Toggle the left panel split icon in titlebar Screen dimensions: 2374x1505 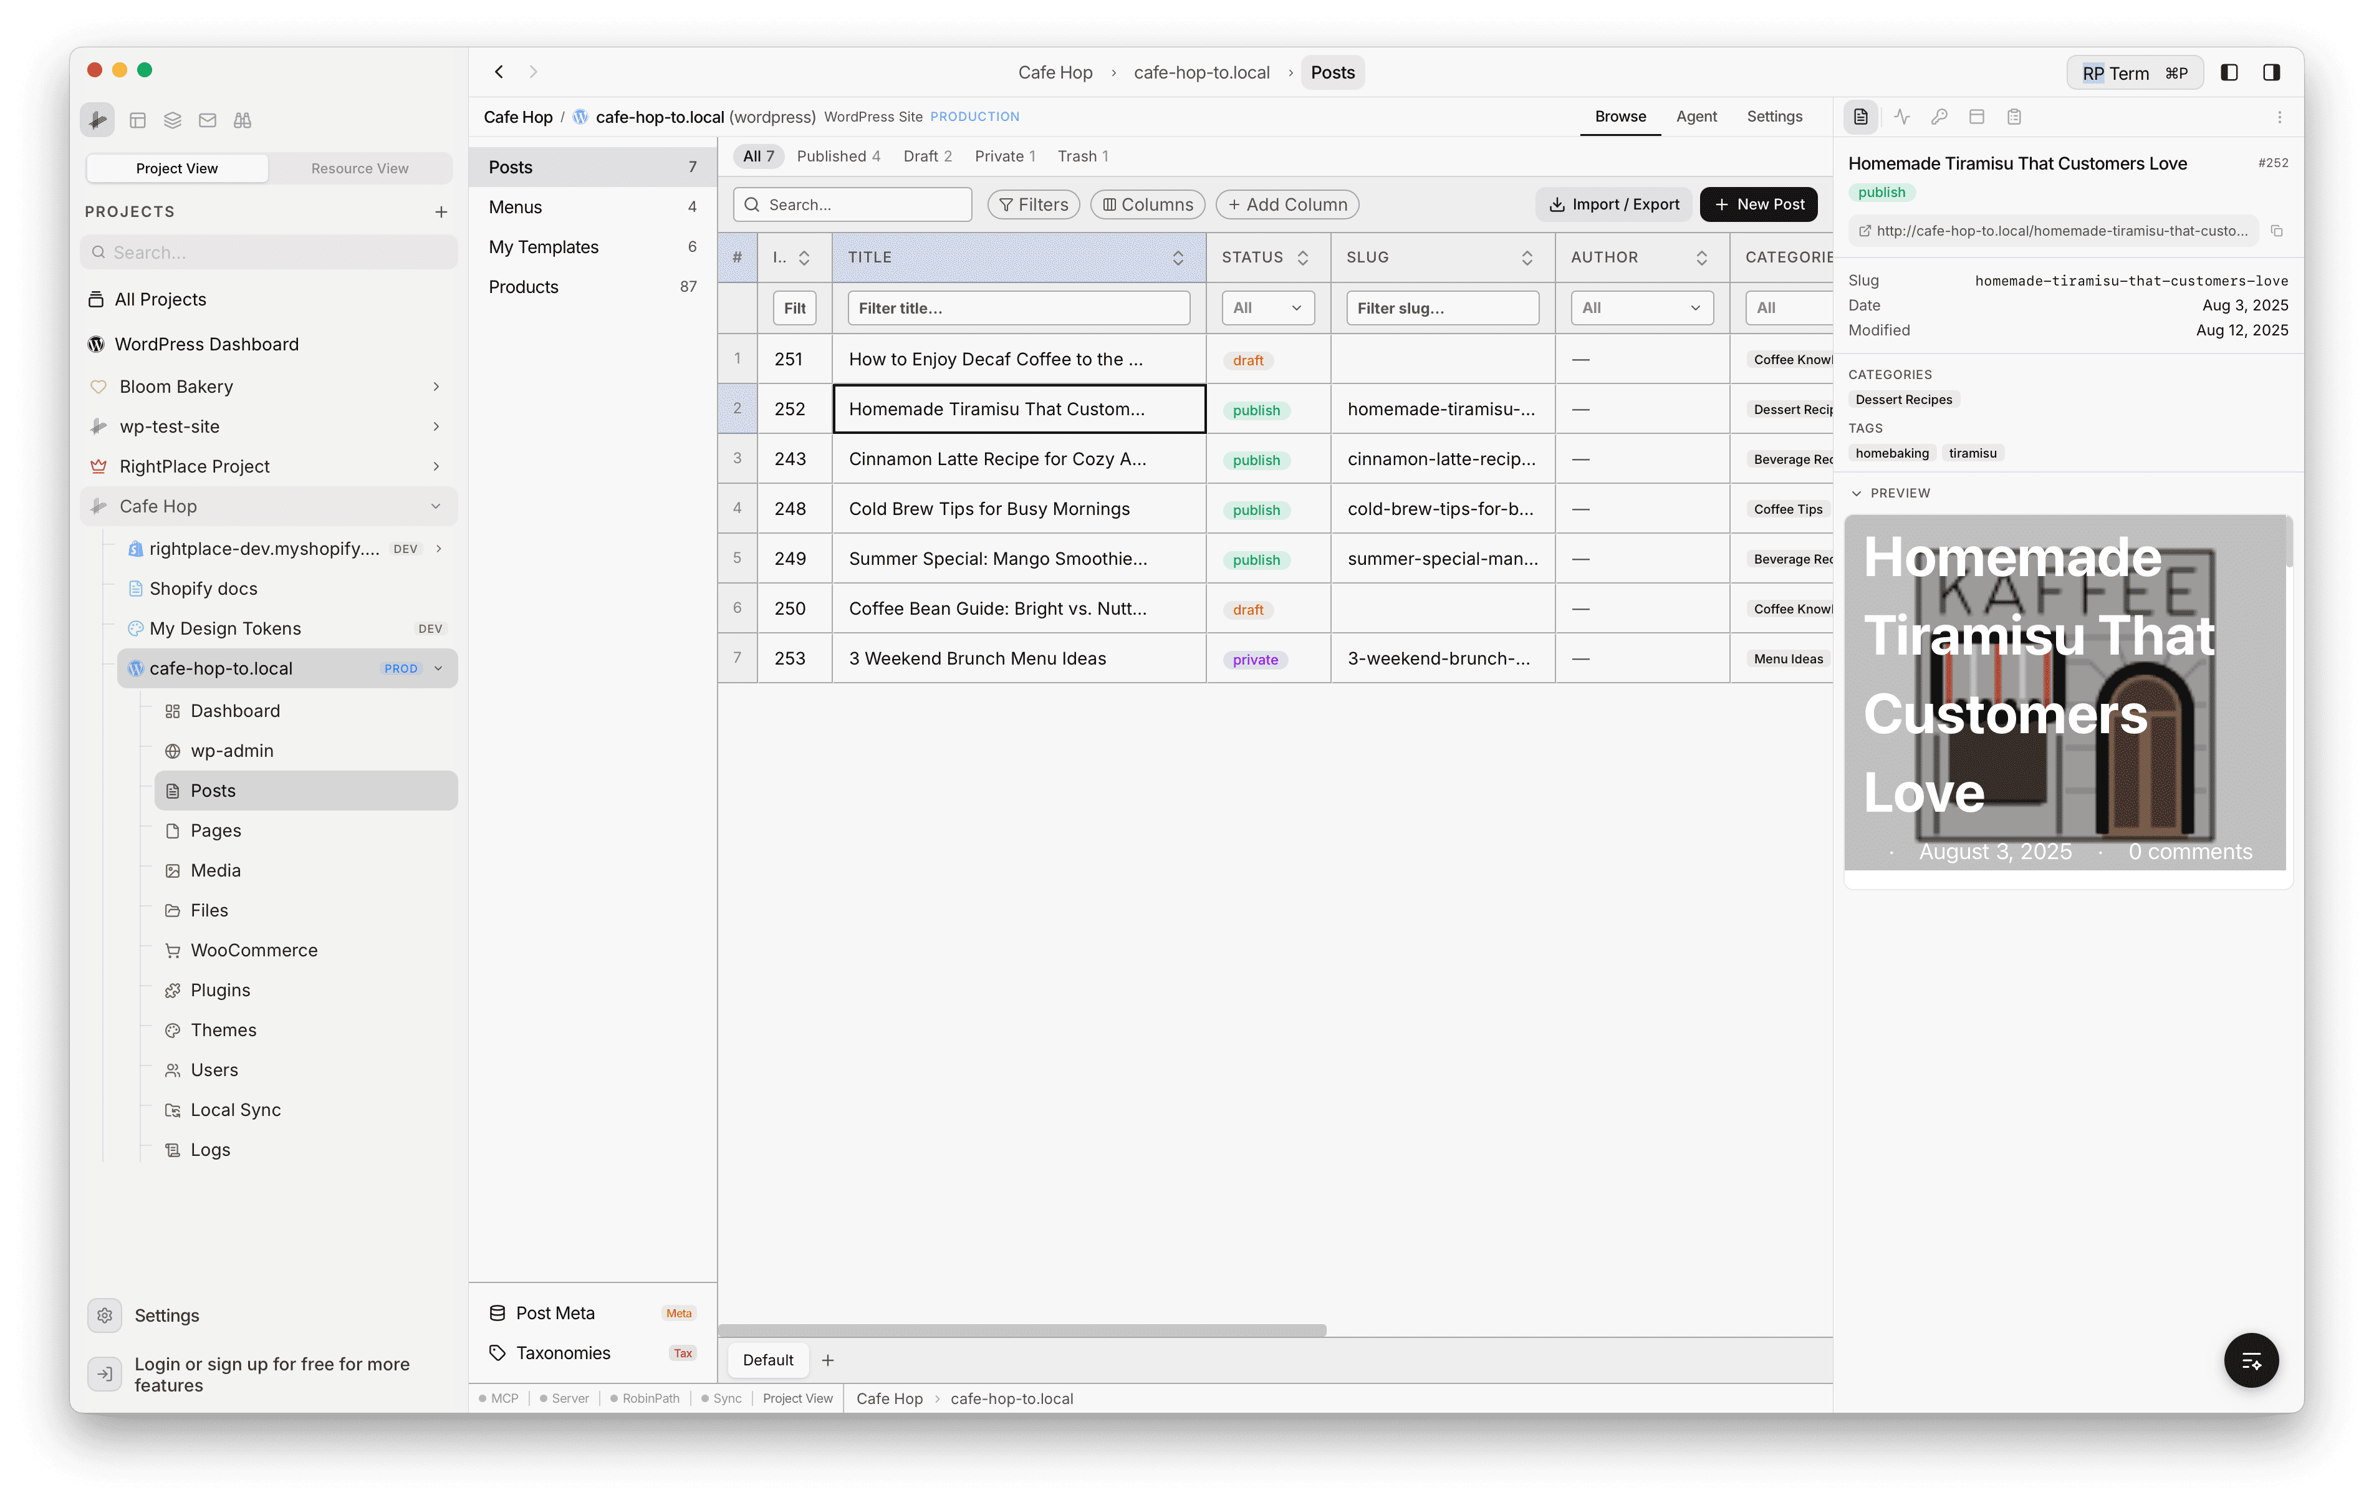pyautogui.click(x=2230, y=72)
